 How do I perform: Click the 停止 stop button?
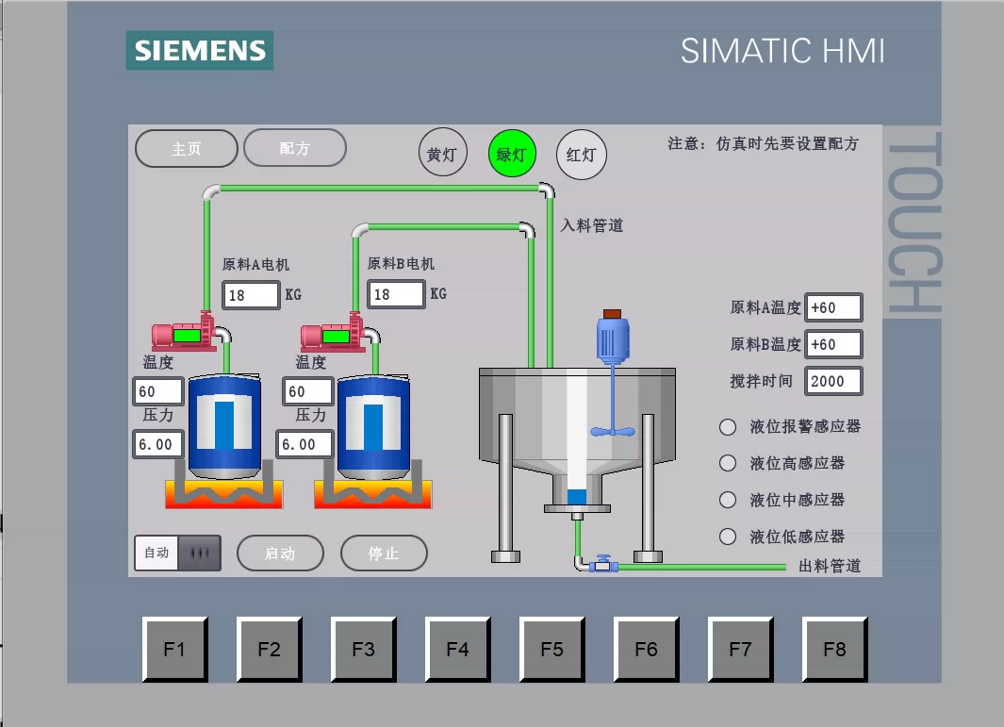[384, 553]
